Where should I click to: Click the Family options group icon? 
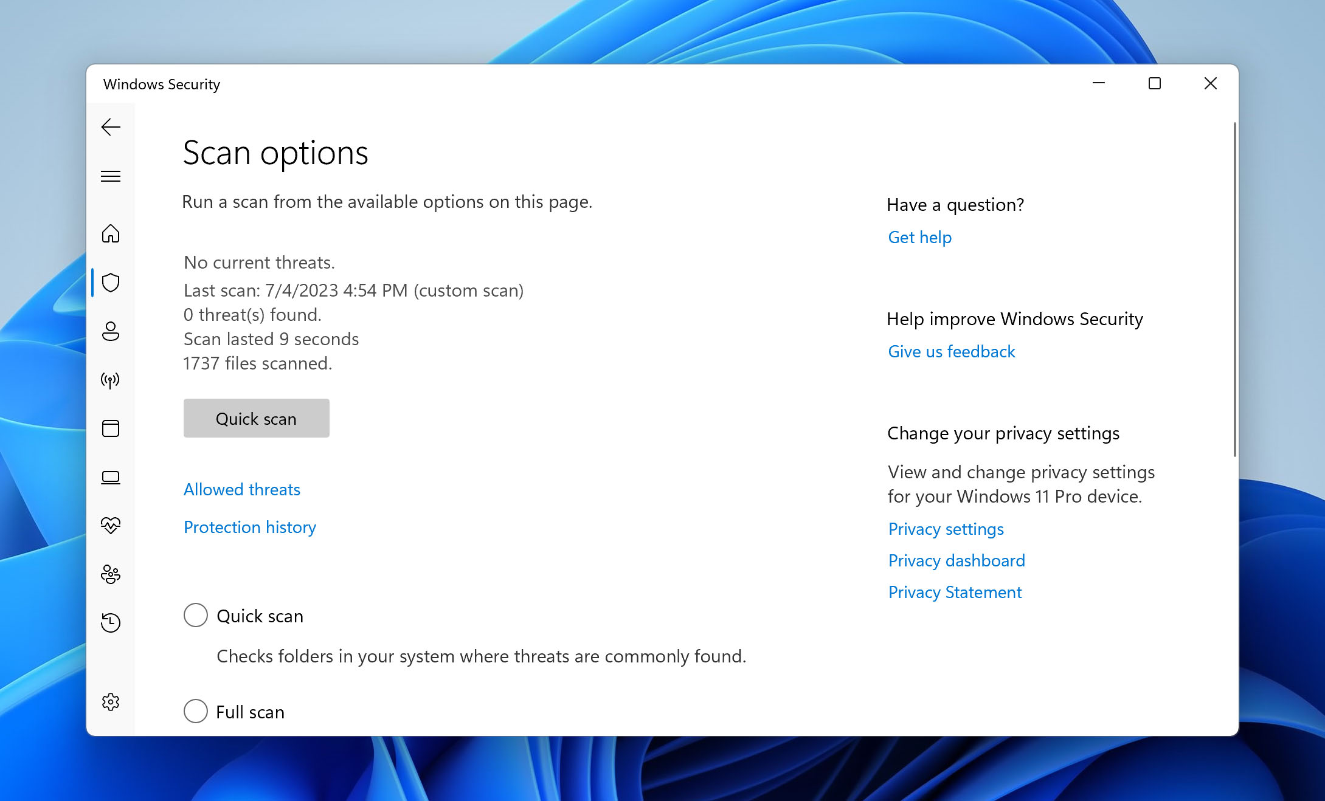(x=111, y=575)
